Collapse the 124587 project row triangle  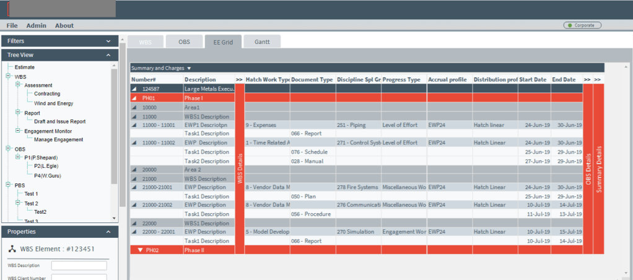click(x=135, y=89)
